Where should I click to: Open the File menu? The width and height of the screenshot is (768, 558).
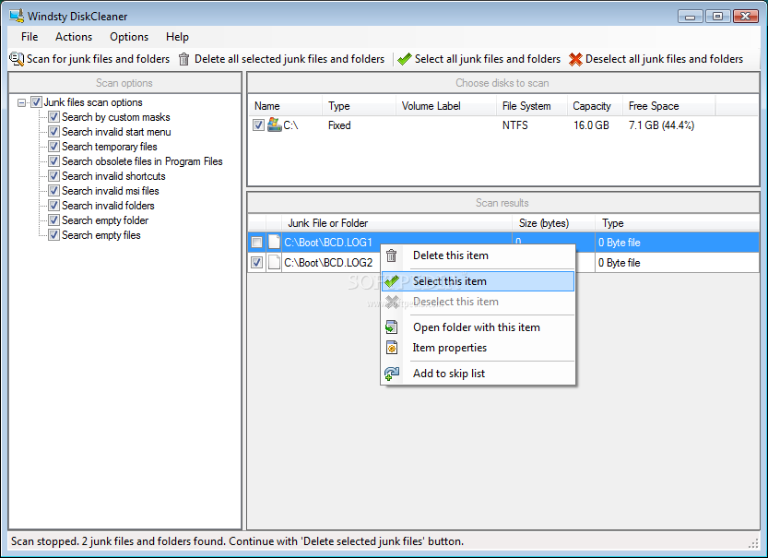pyautogui.click(x=30, y=37)
